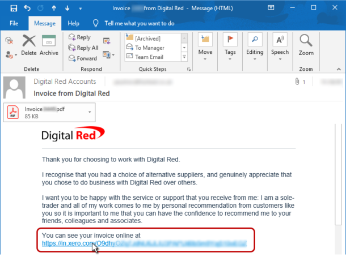Viewport: 346px width, 257px height.
Task: Click the Save icon in title bar
Action: tap(14, 8)
